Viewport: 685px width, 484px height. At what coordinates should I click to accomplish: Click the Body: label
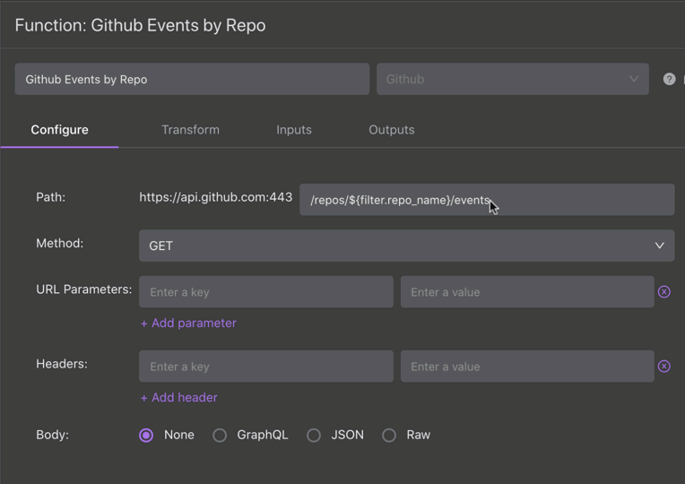[x=52, y=435]
